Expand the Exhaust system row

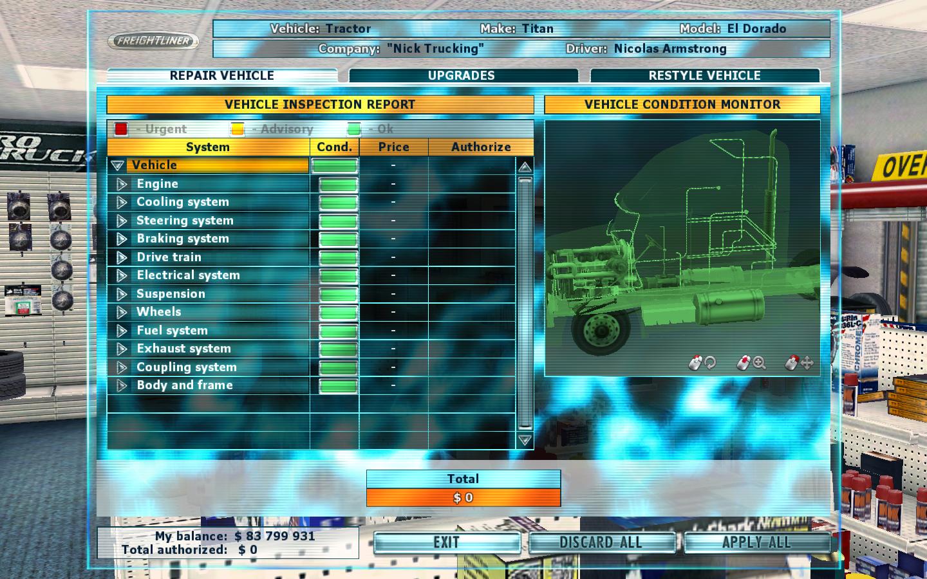pos(122,349)
